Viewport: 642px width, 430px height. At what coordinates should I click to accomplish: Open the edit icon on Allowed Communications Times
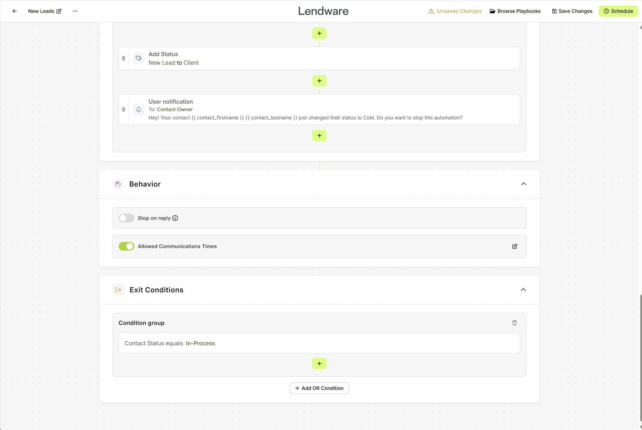[x=514, y=246]
